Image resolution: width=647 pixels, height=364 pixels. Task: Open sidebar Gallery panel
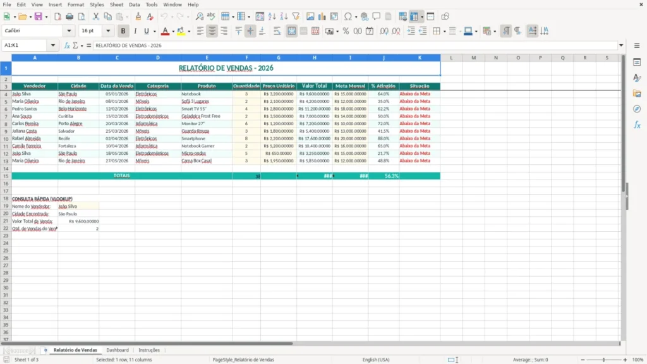(637, 94)
